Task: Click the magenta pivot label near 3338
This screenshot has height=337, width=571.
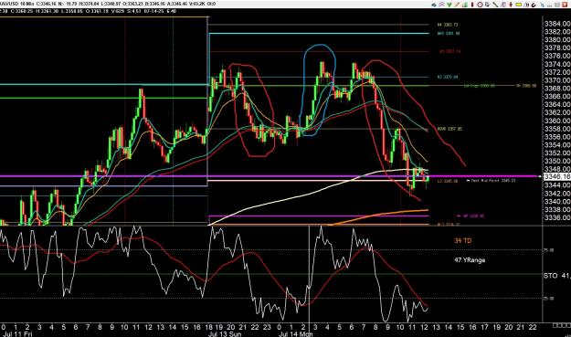Action: (x=471, y=216)
